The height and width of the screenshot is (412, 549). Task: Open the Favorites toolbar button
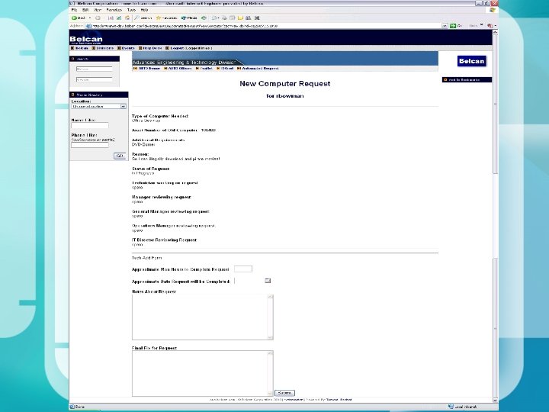pyautogui.click(x=166, y=18)
